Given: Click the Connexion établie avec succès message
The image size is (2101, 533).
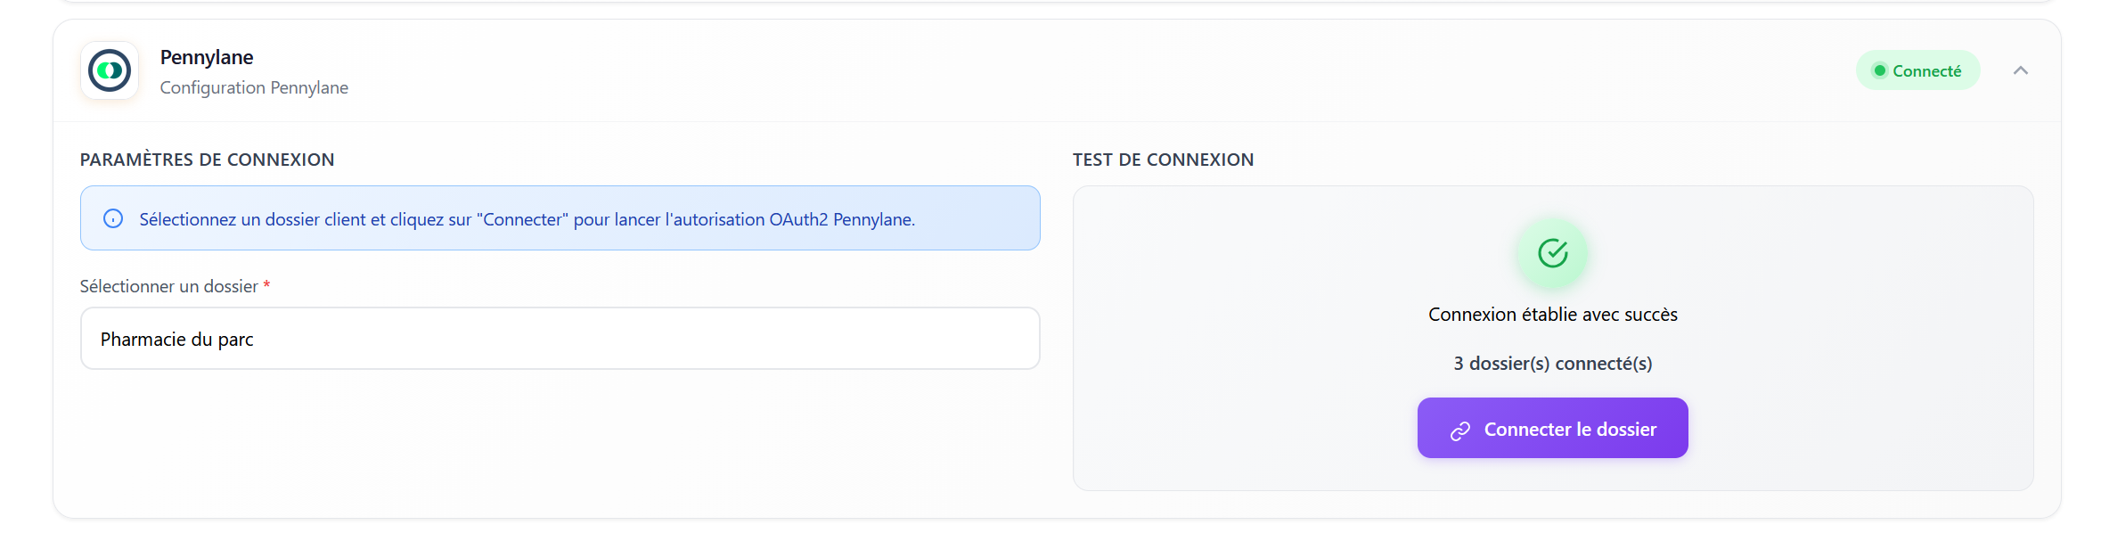Looking at the screenshot, I should point(1552,315).
